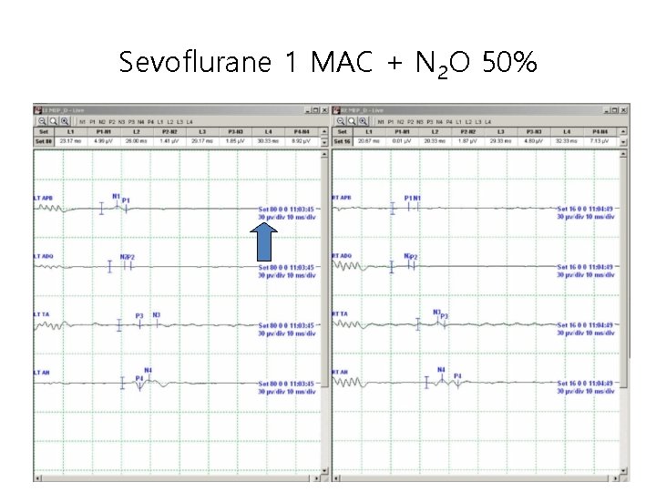This screenshot has width=656, height=492.
Task: Select the Set 80 row header
Action: click(44, 141)
